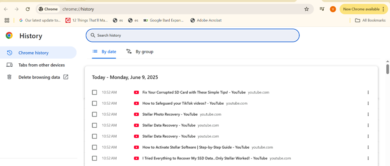Viewport: 390px width, 166px height.
Task: Open more actions for Recover My SSD Data entry
Action: (368, 158)
